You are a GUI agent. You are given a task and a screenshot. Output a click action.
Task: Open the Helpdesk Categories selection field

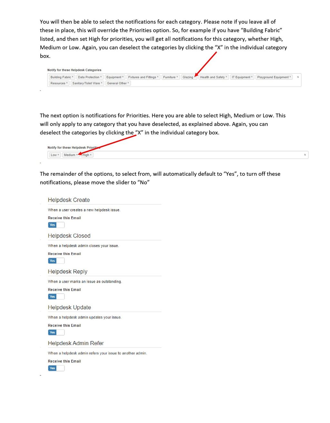pos(174,80)
